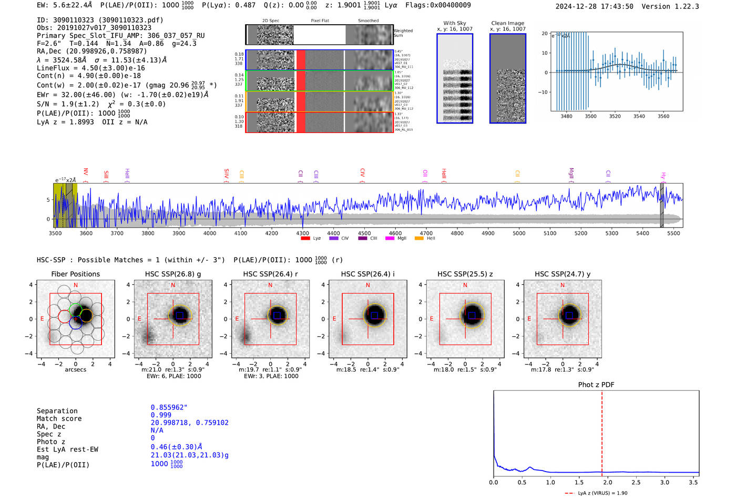Screen dimensions: 736x501
Task: Click the Version 1.22.3 label
Action: pyautogui.click(x=670, y=6)
